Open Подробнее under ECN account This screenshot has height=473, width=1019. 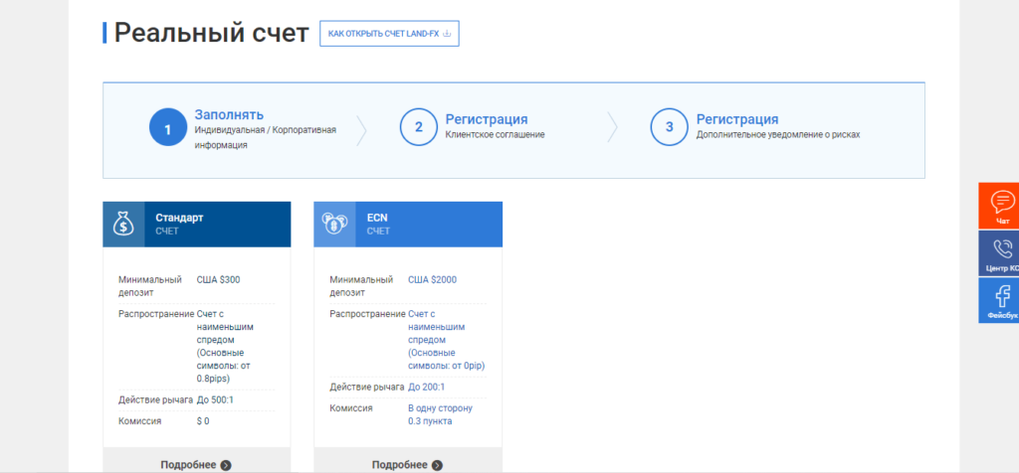click(x=407, y=465)
